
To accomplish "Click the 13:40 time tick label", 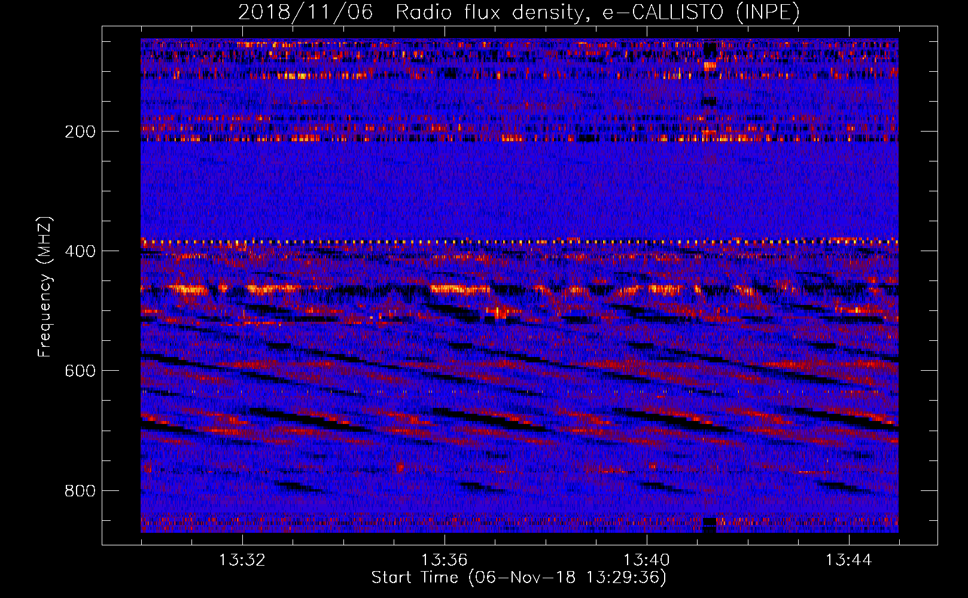I will coord(647,560).
